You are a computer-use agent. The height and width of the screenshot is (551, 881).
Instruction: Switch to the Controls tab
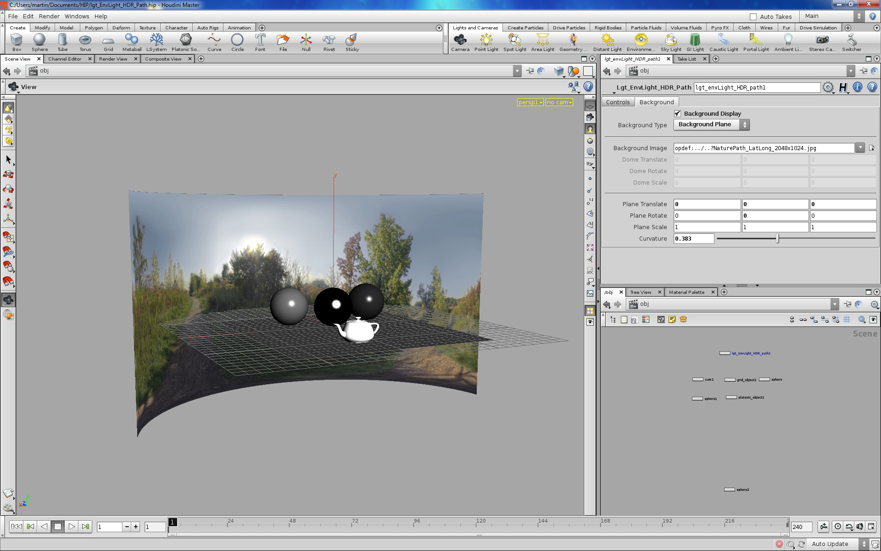click(618, 101)
